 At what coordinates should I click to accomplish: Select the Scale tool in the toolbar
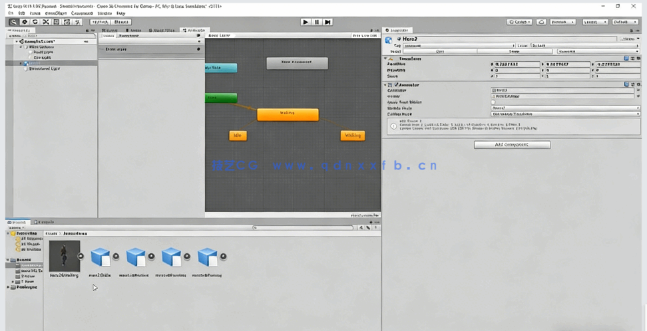[46, 22]
